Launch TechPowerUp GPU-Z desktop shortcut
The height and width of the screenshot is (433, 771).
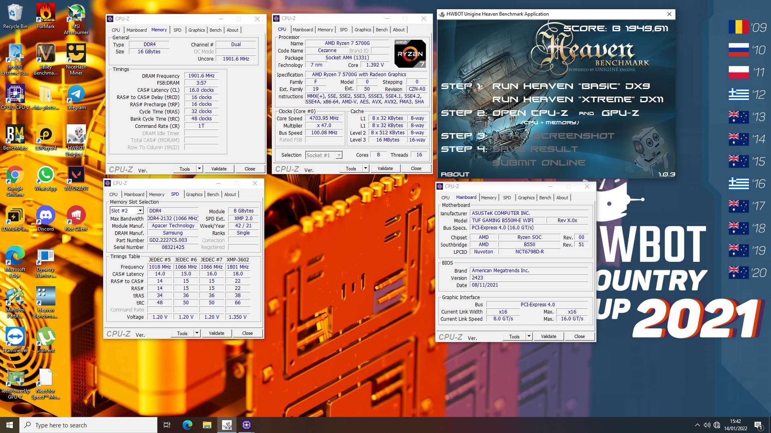[x=15, y=384]
